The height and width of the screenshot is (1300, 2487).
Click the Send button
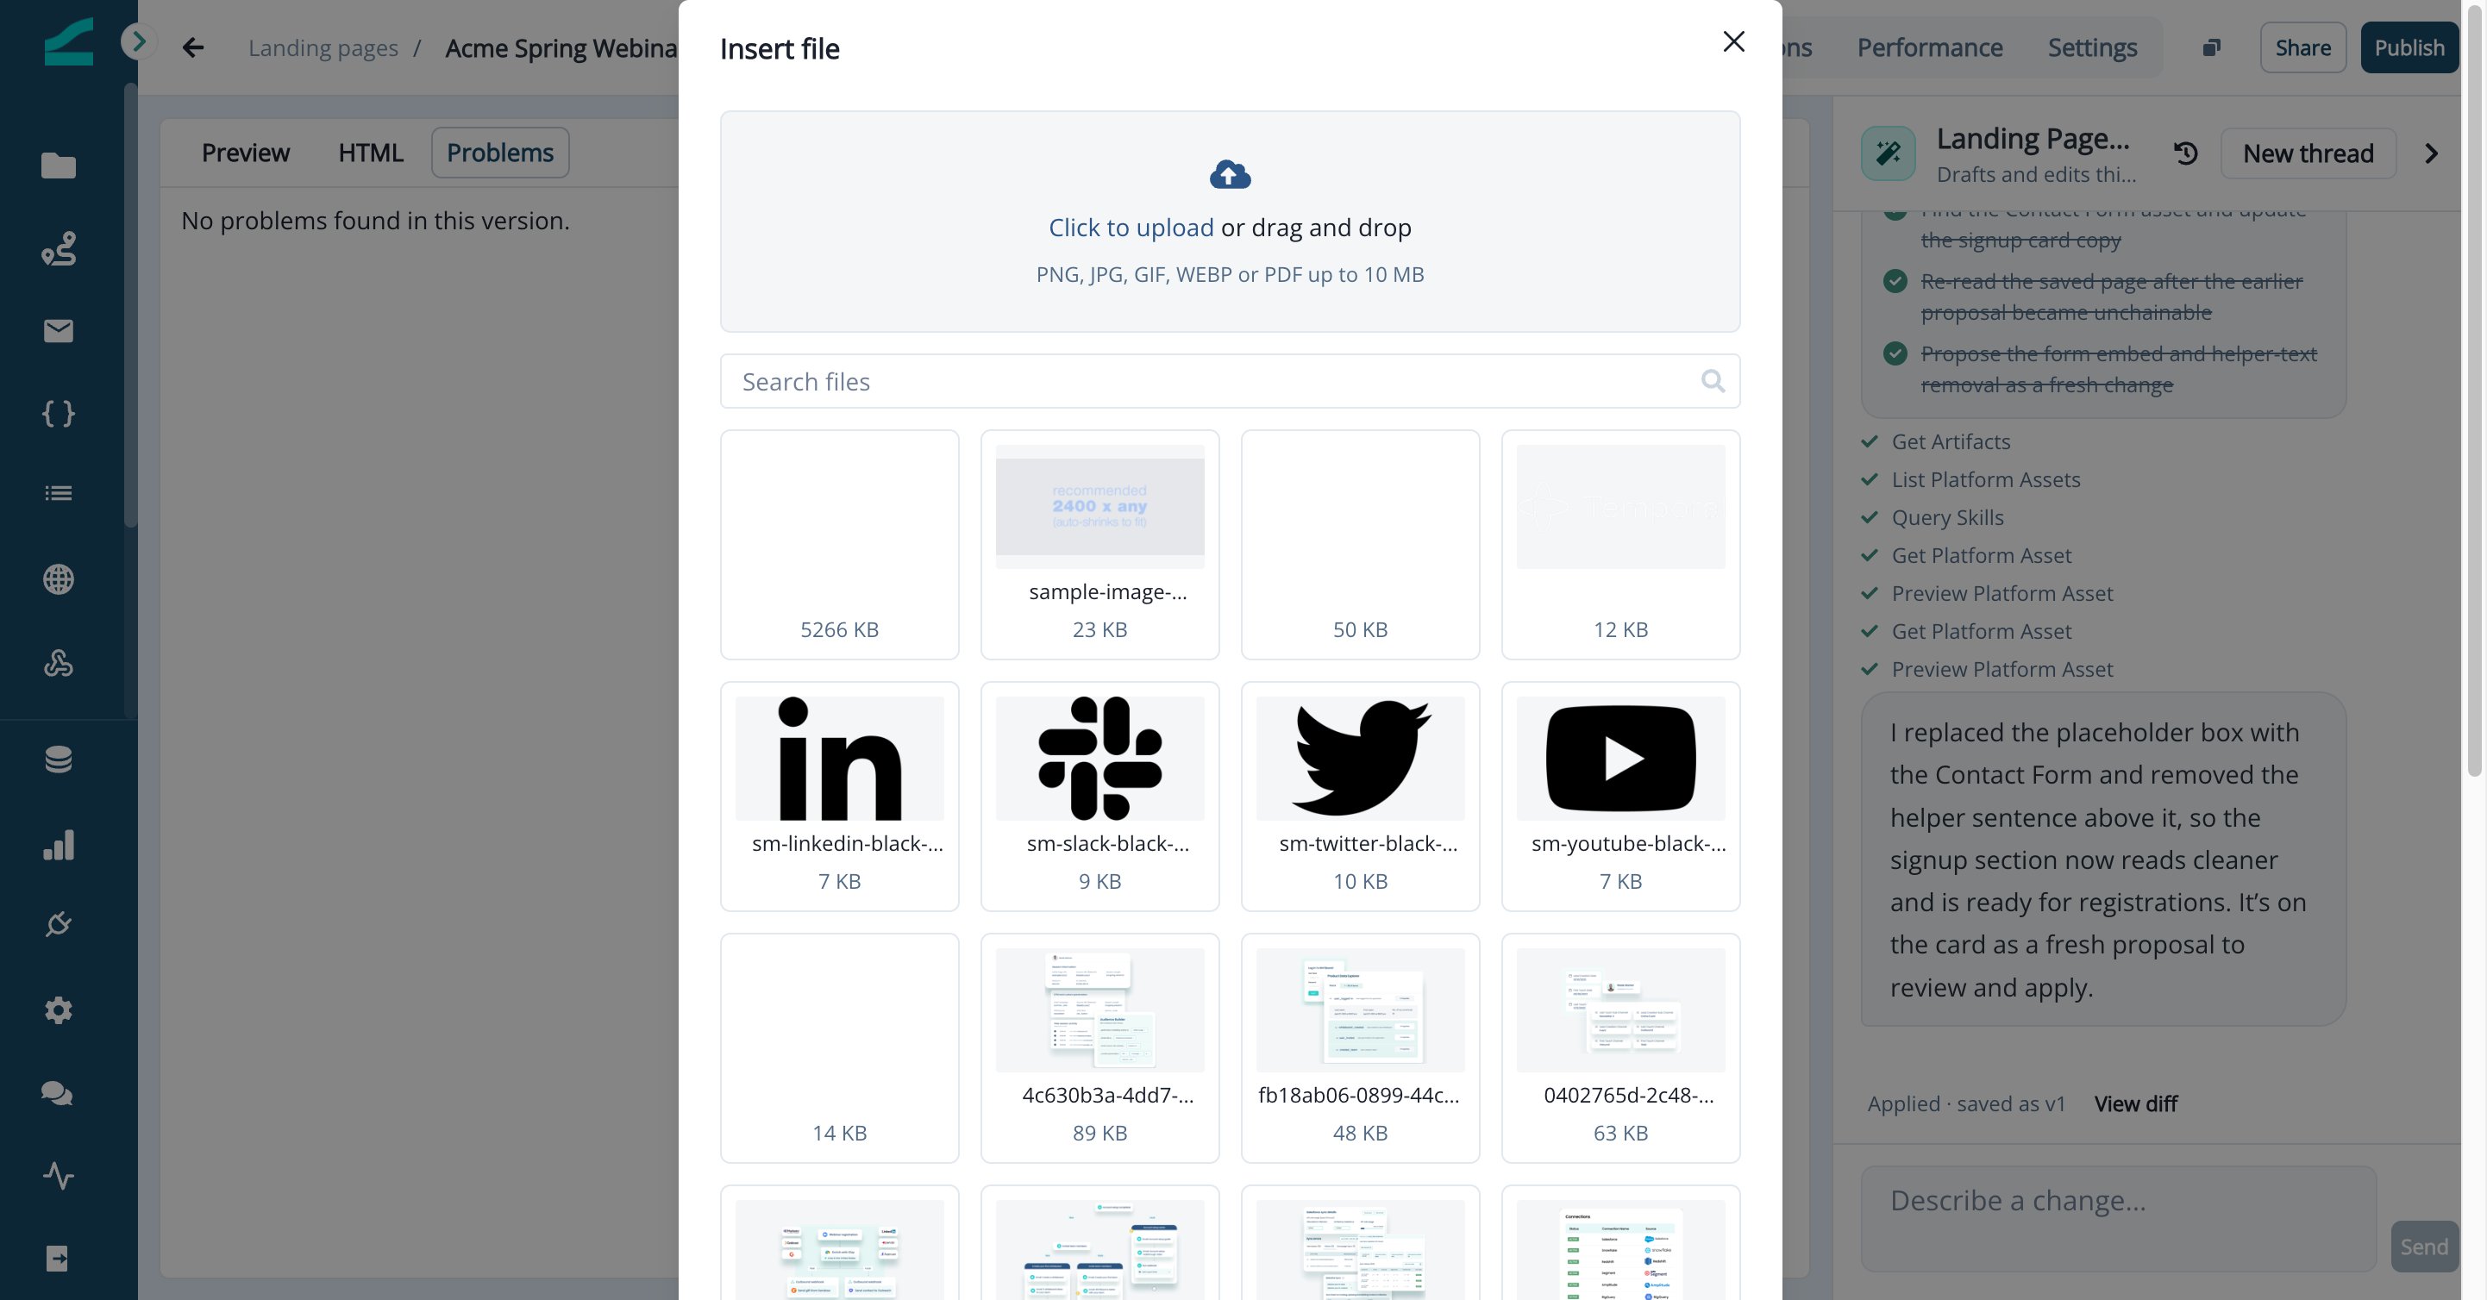coord(2423,1246)
